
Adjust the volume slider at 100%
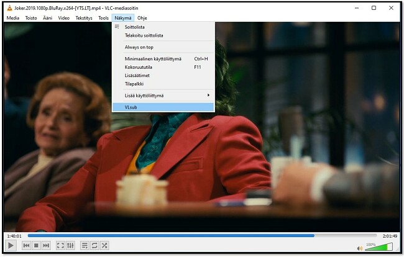point(379,247)
